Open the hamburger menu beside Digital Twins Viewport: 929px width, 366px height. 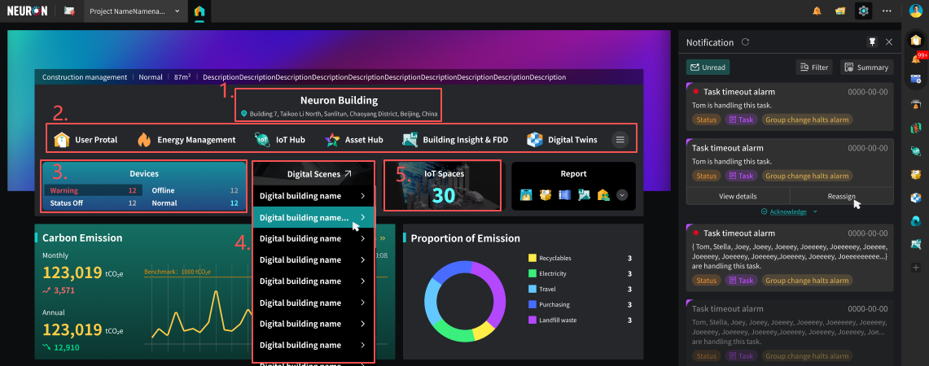[x=620, y=140]
